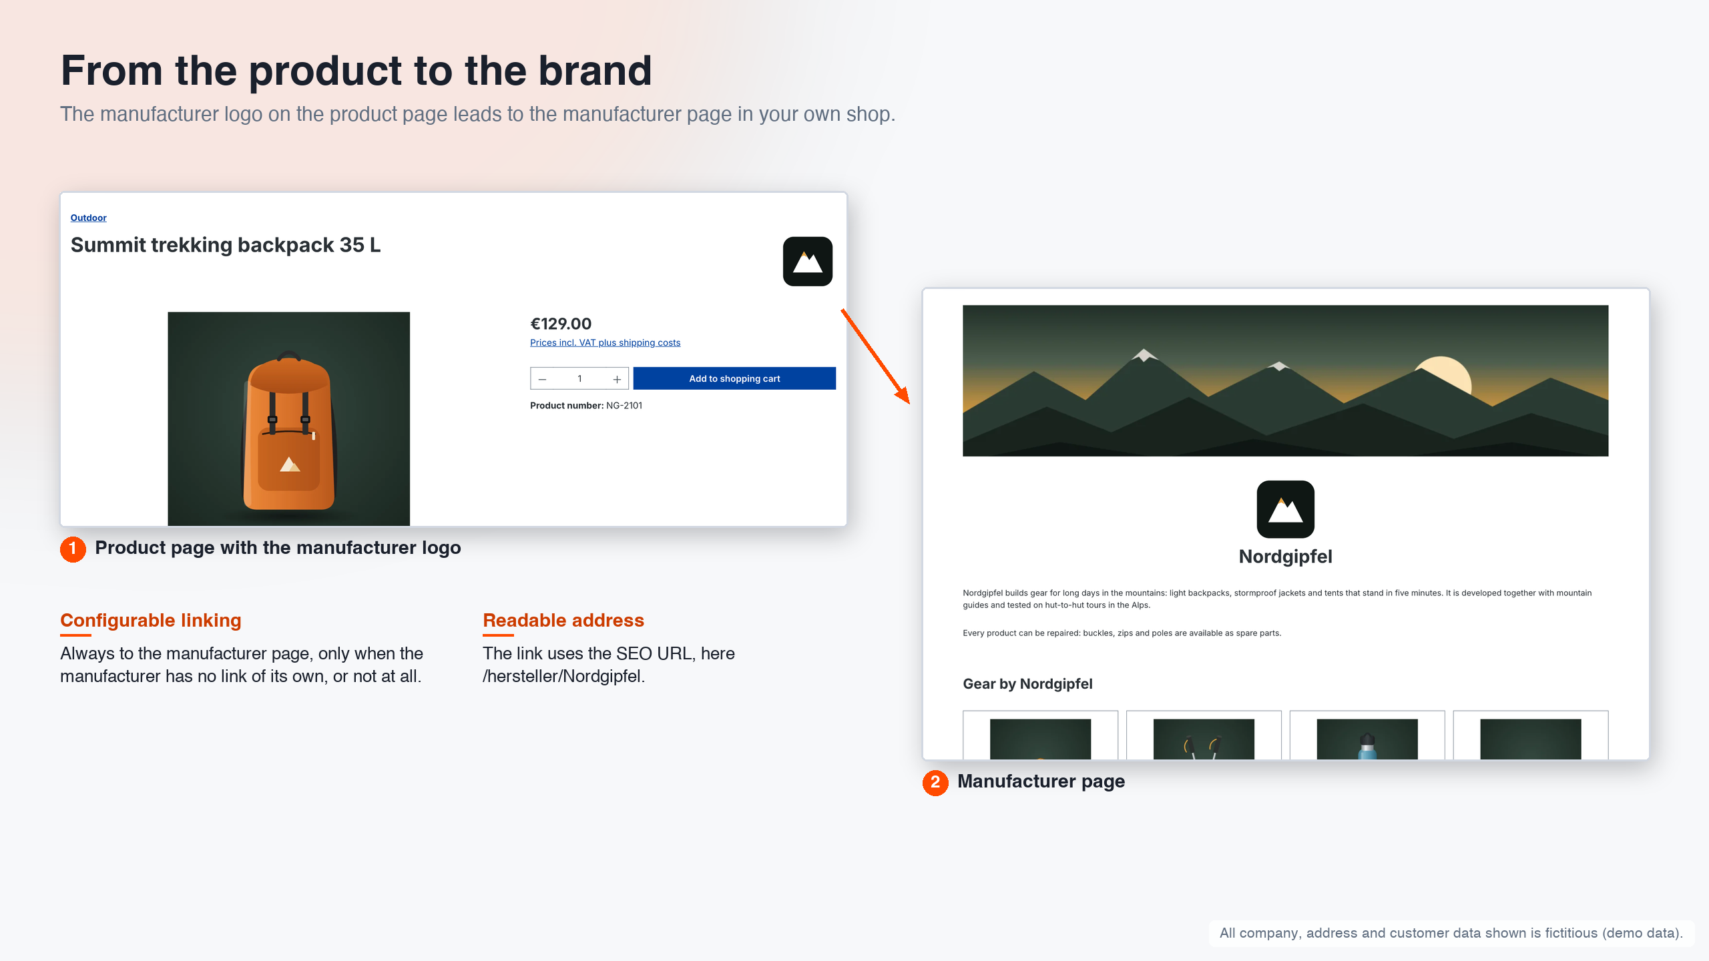The image size is (1709, 961).
Task: Click the From the product to the brand headline
Action: pyautogui.click(x=356, y=71)
